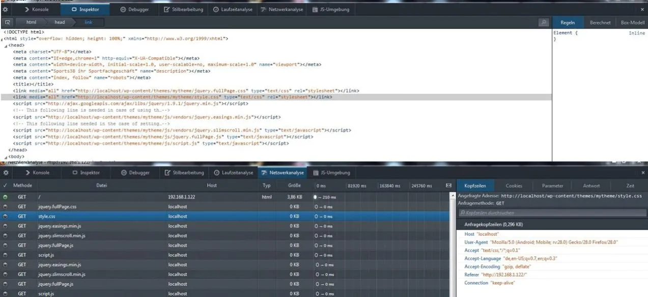The width and height of the screenshot is (648, 297).
Task: Open Antwort details tab
Action: (x=591, y=186)
